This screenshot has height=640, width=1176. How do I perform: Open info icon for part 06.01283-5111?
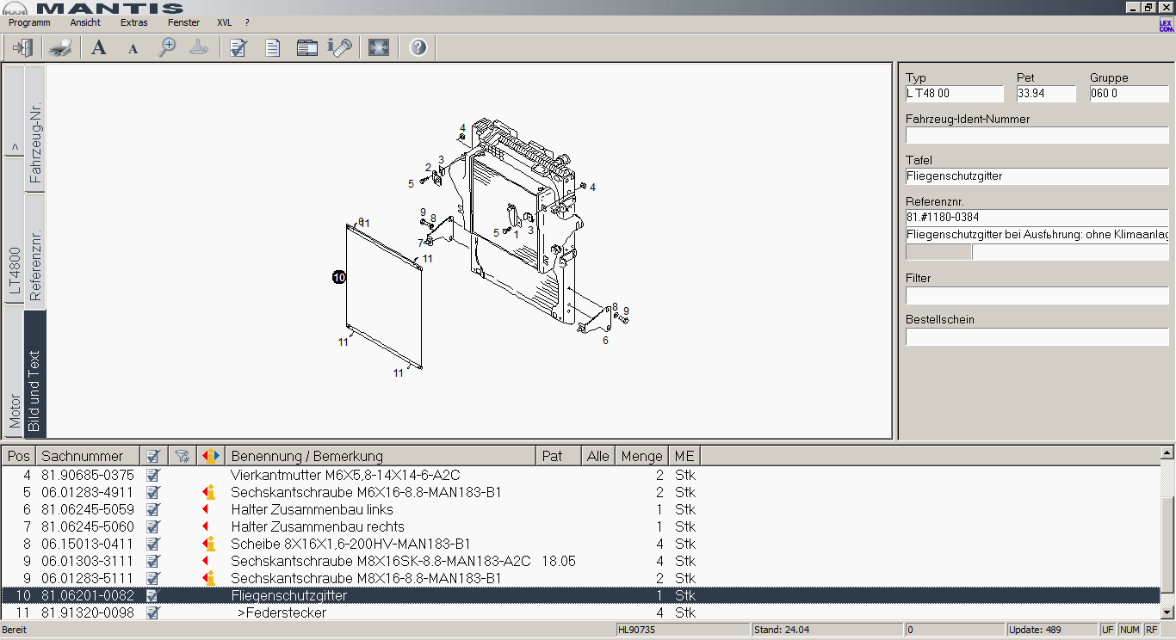[x=208, y=578]
